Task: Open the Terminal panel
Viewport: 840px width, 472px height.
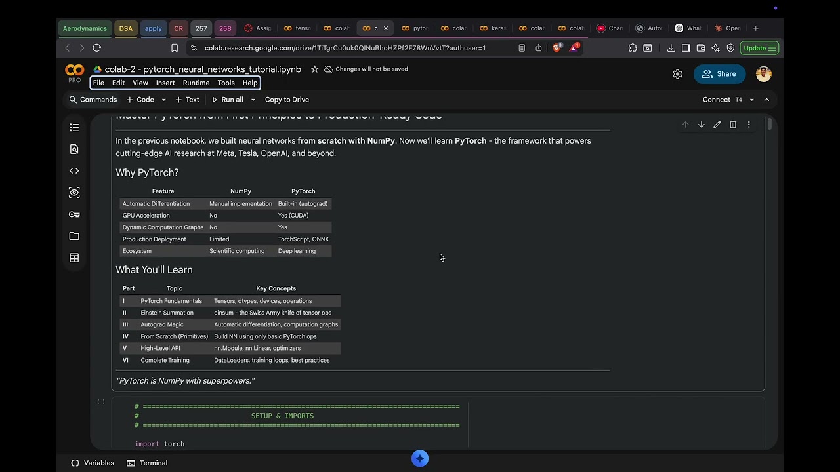Action: tap(147, 463)
